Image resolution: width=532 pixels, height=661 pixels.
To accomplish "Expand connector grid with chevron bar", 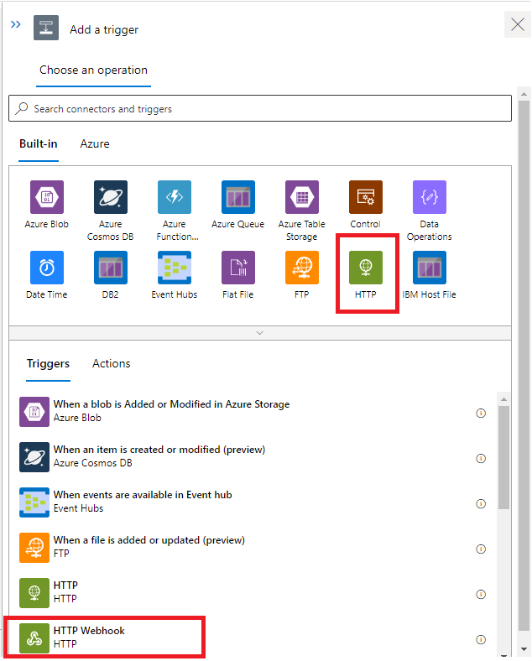I will (260, 333).
